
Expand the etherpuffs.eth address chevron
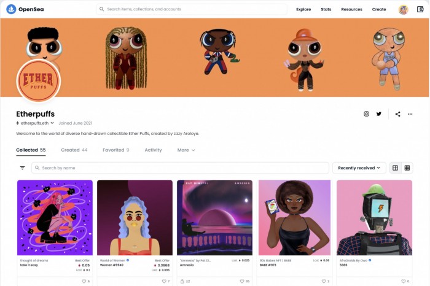pos(52,123)
